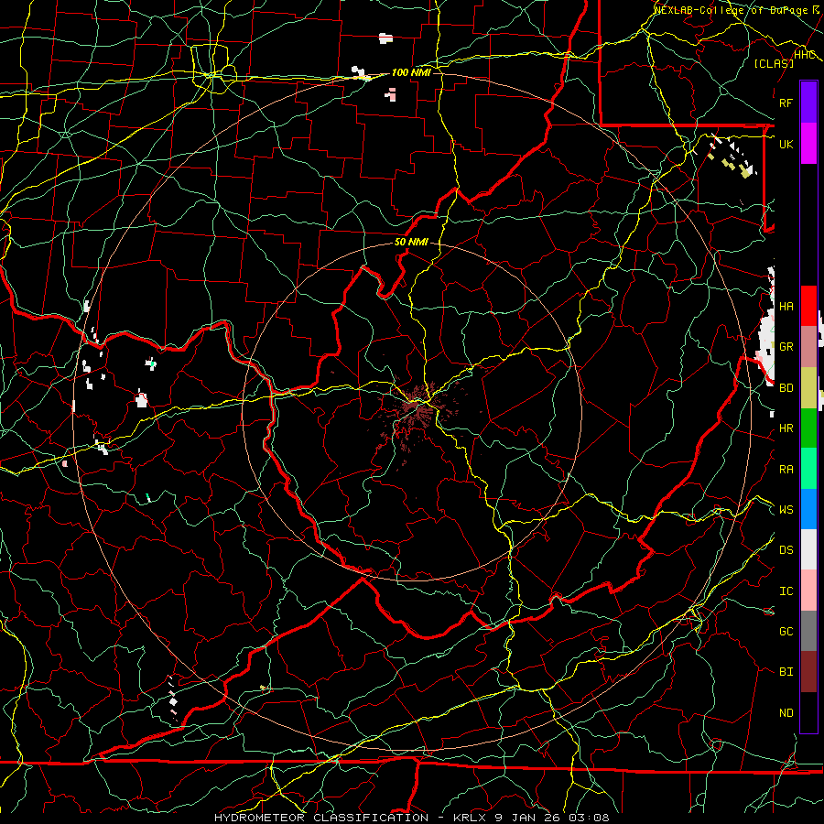Click the HYDROMETEOR CLASSIFICATION caption text
Image resolution: width=824 pixels, height=824 pixels.
tap(321, 818)
